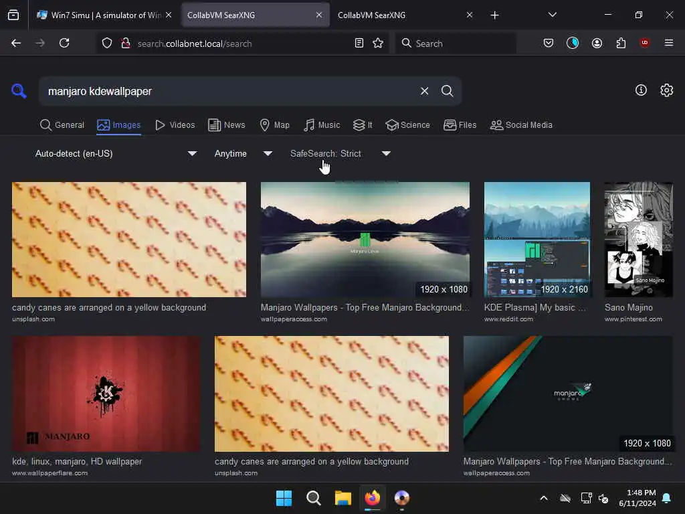This screenshot has width=685, height=514.
Task: Open the list all tabs chevron
Action: tap(552, 15)
